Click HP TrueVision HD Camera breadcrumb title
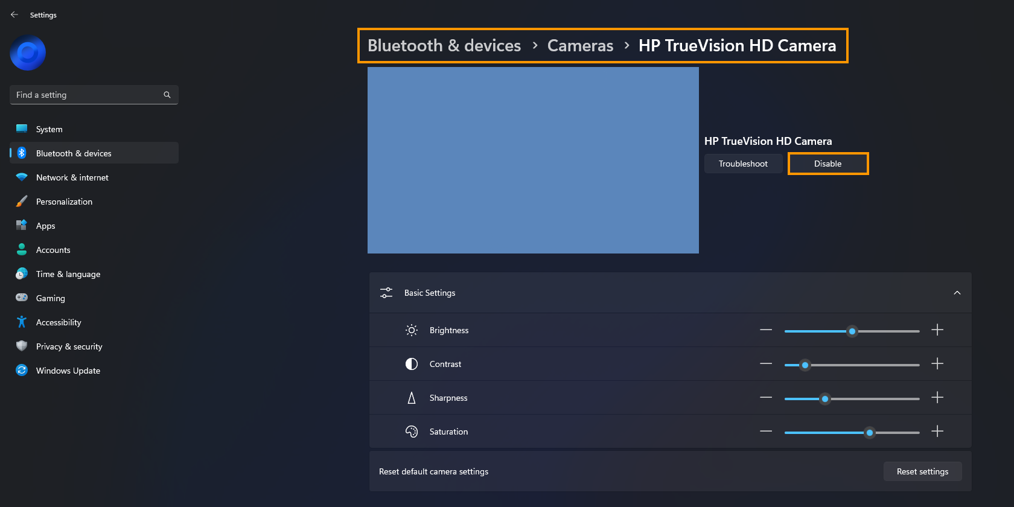This screenshot has width=1014, height=507. pyautogui.click(x=738, y=46)
